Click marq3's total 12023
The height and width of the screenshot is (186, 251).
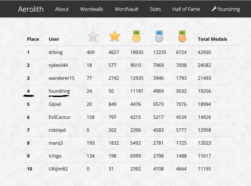coord(204,143)
